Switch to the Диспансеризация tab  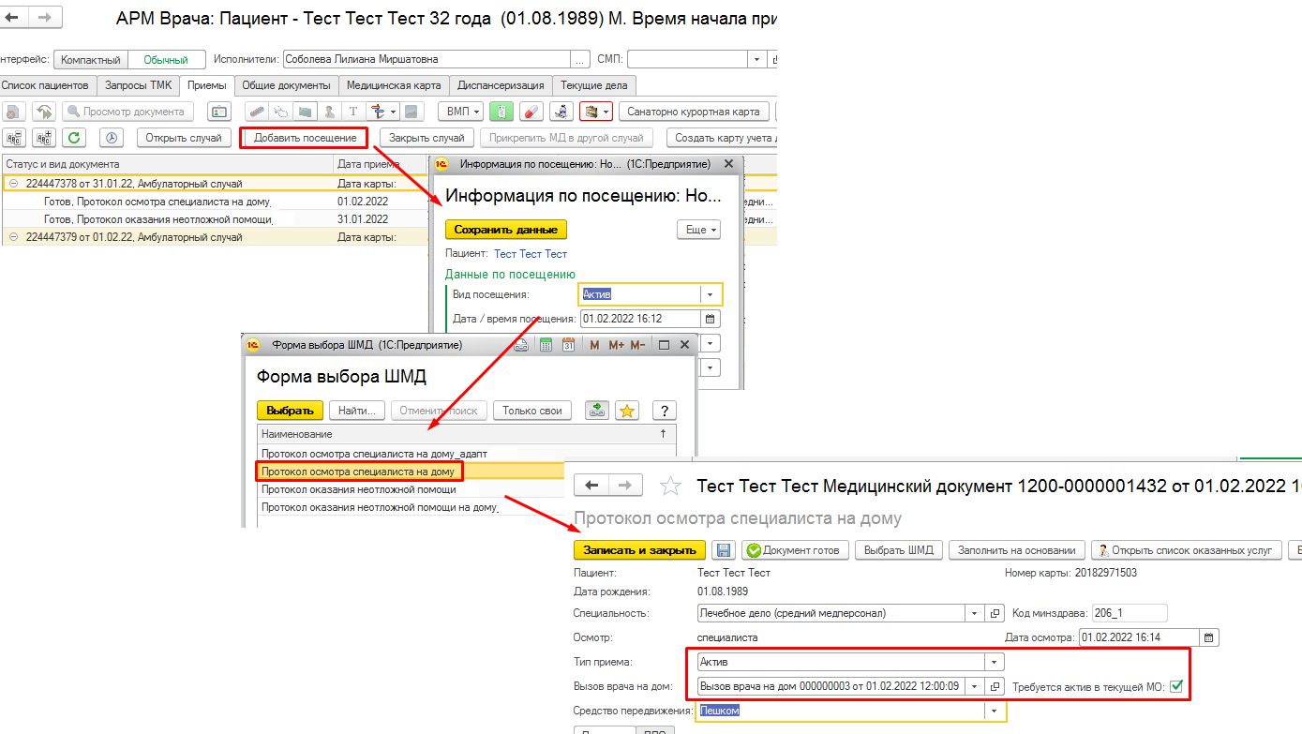click(x=501, y=85)
